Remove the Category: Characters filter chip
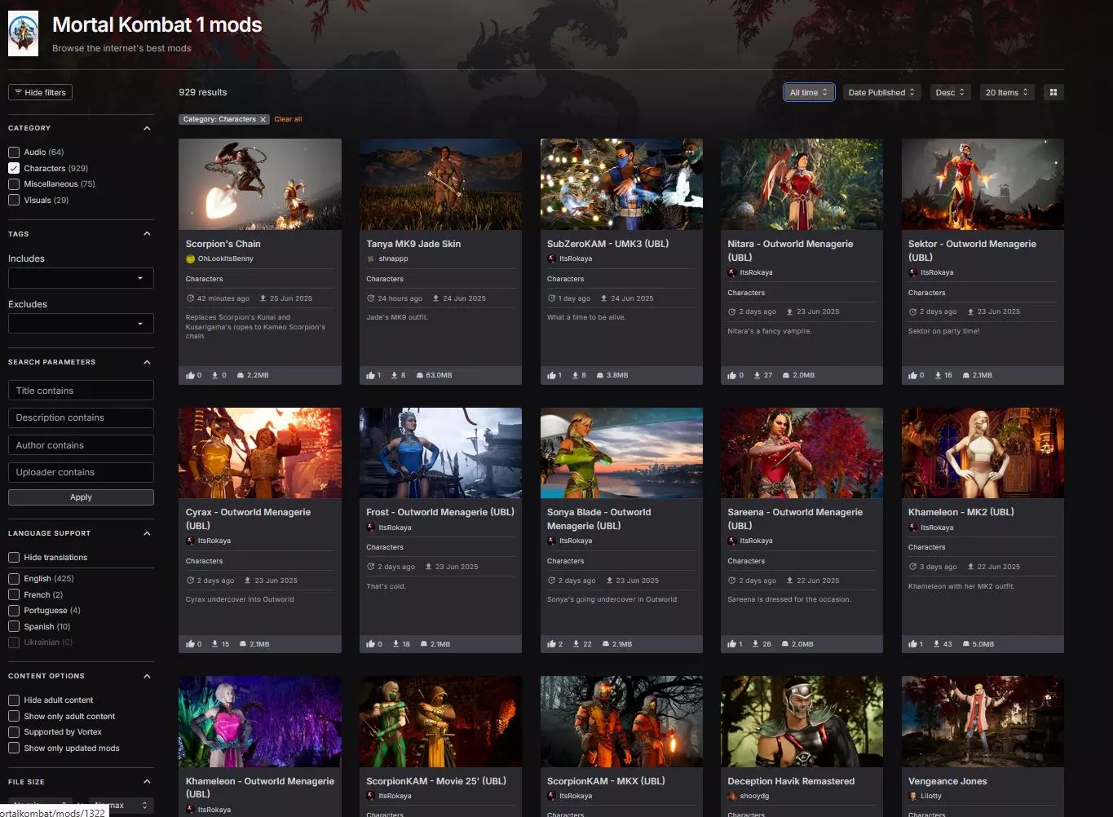The width and height of the screenshot is (1113, 817). 263,120
